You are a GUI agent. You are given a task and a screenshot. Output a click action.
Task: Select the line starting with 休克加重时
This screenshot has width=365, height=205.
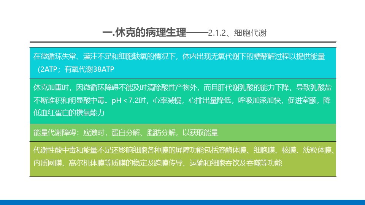(x=182, y=88)
